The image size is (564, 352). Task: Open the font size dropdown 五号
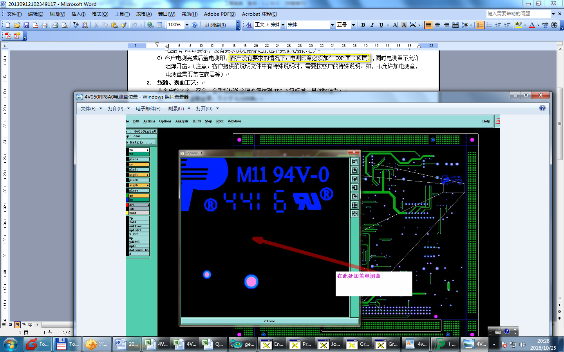pos(353,25)
